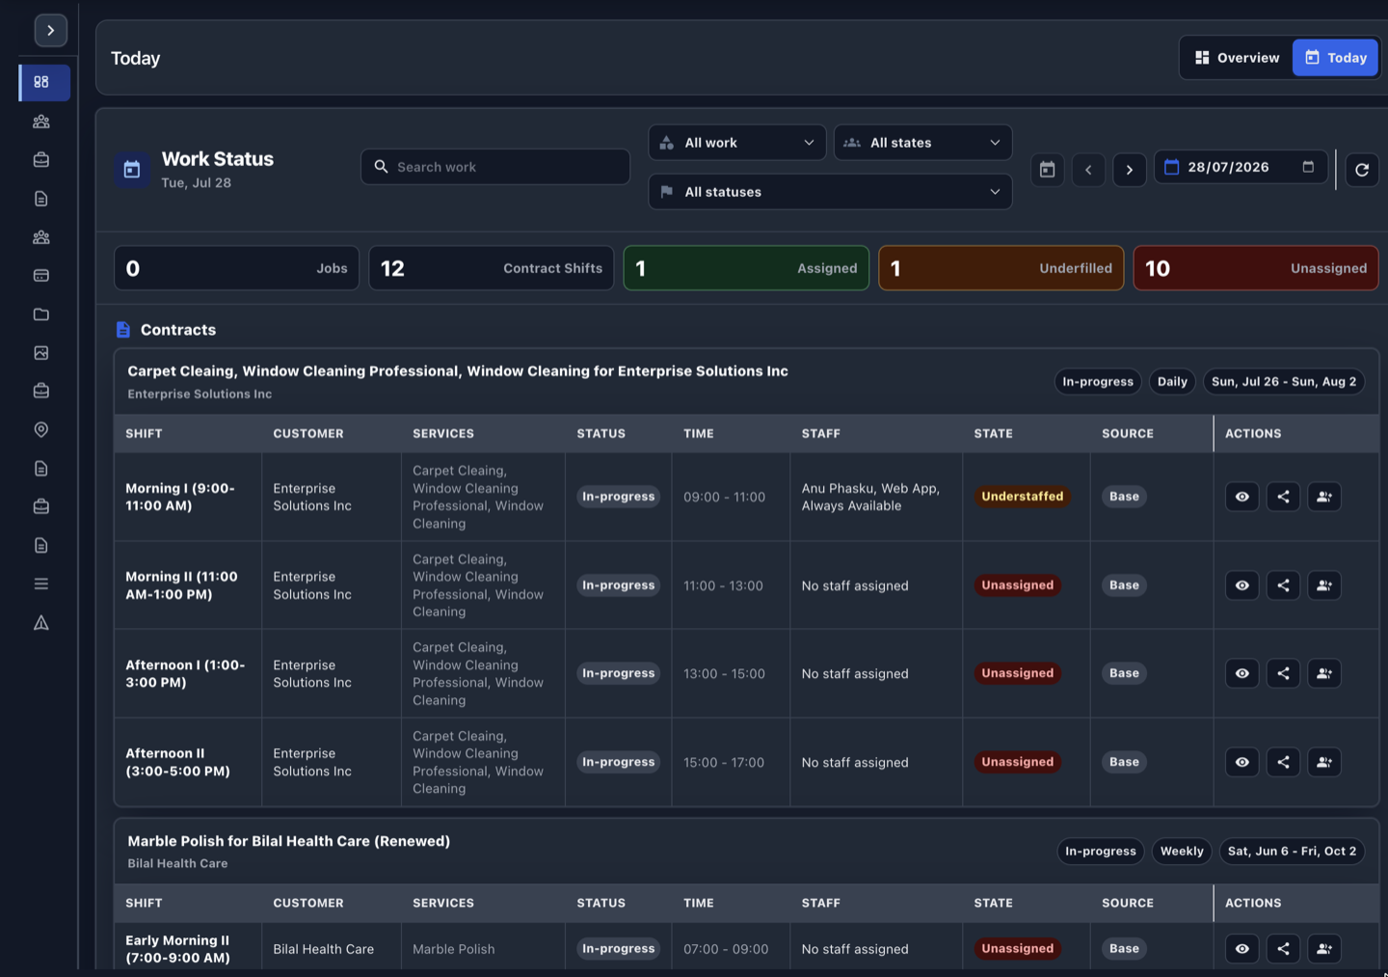
Task: Open the warning triangle icon in sidebar
Action: [x=41, y=622]
